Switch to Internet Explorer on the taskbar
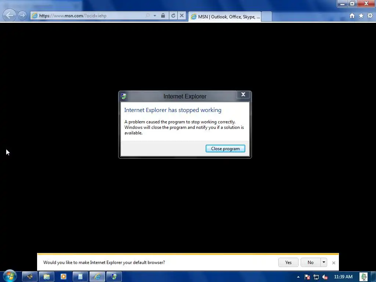 (x=97, y=277)
